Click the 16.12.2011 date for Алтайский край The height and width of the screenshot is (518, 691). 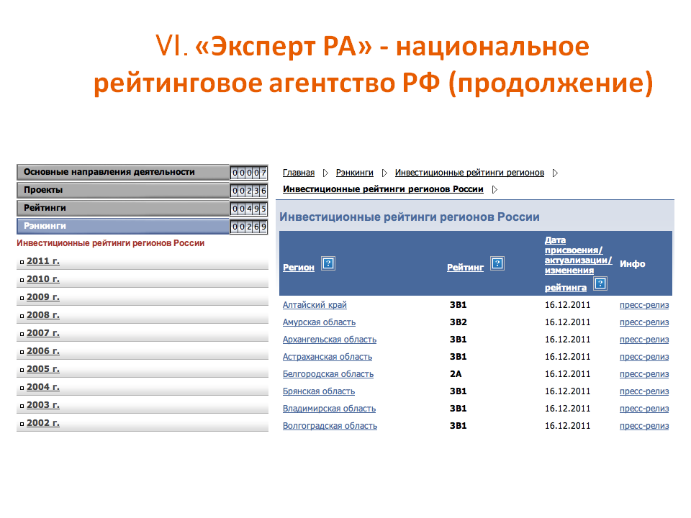click(567, 305)
